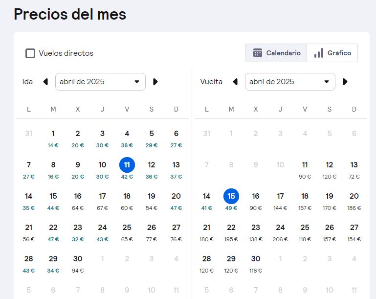Select April 26 return at 157 €

coord(330,233)
